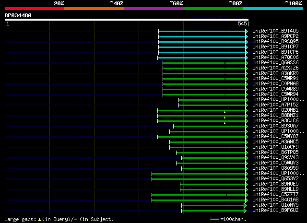307x223 pixels.
Task: Select the UniRef100_C5WR91 label
Action: point(275,78)
